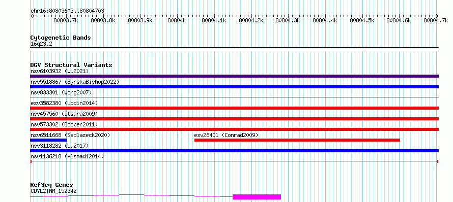Click the chr16:80803603..80804703 region label
453x202 pixels.
click(x=67, y=11)
